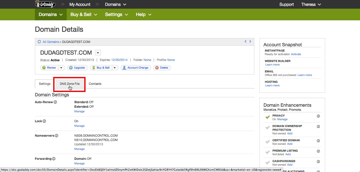The image size is (360, 172).
Task: Open the DUDAGDTEST.COM domain dropdown arrow
Action: [98, 53]
